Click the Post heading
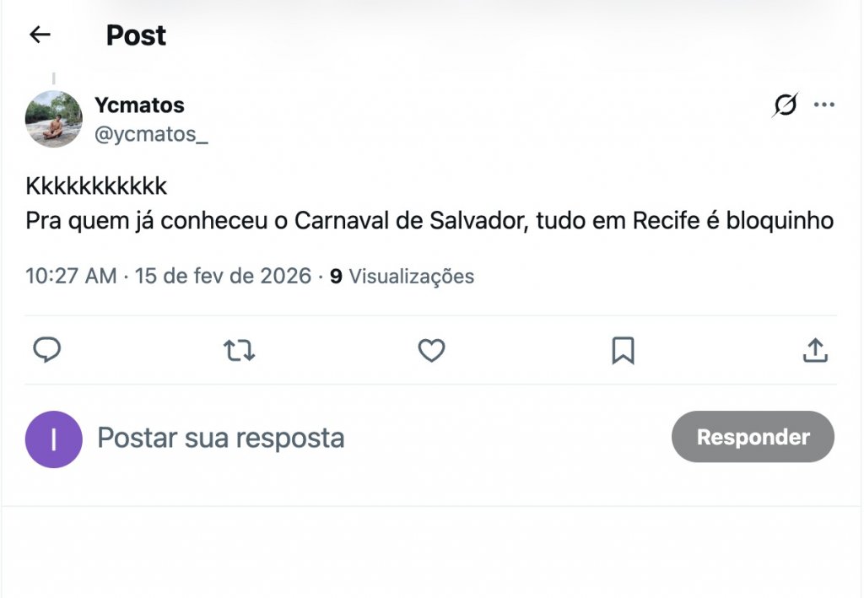The height and width of the screenshot is (598, 864). (136, 35)
